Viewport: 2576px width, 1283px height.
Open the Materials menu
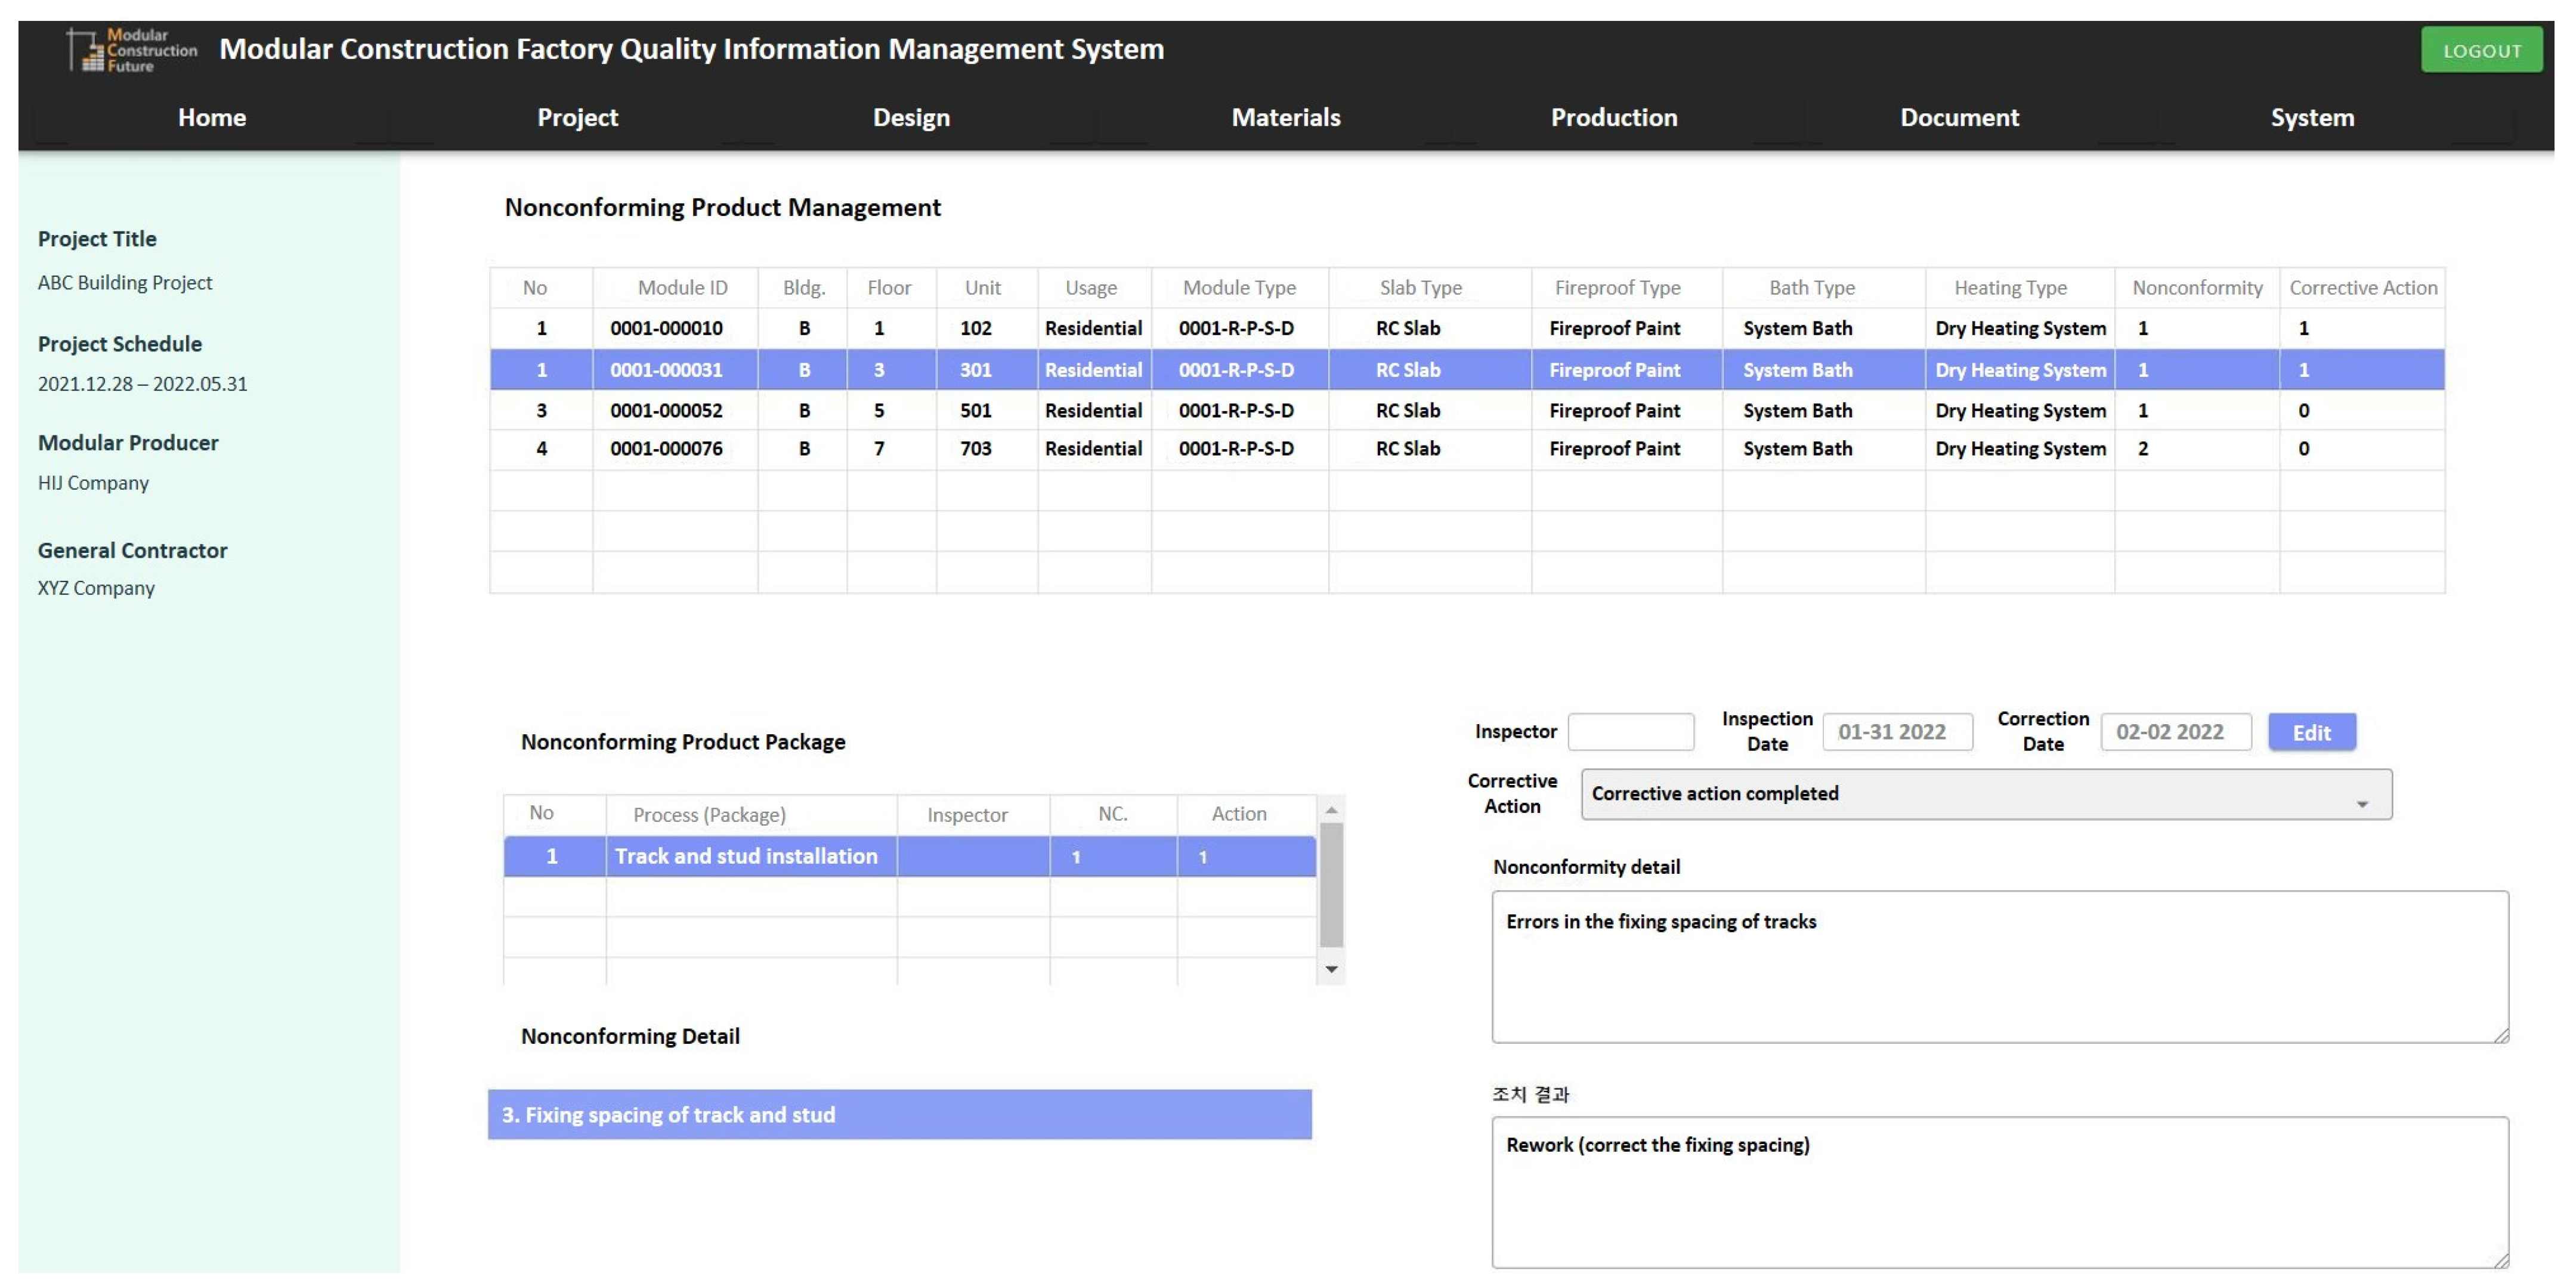[x=1285, y=117]
